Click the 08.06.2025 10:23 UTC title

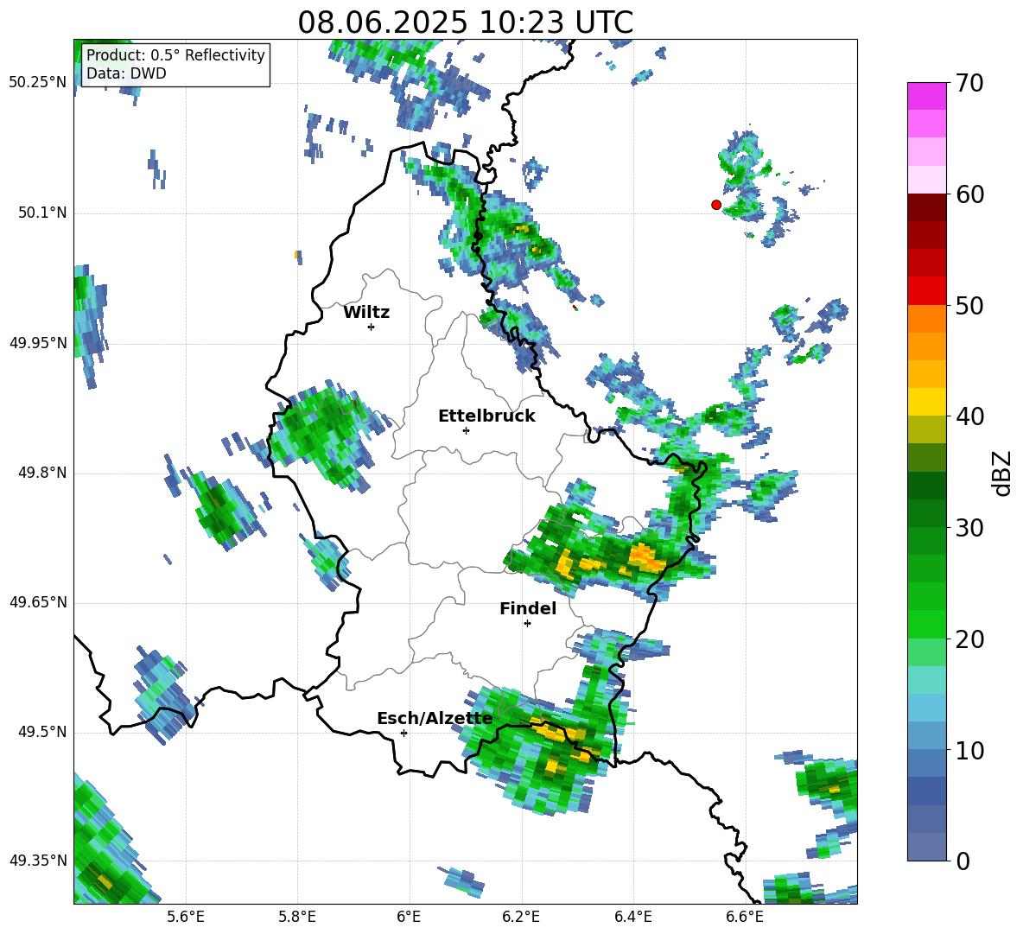coord(465,22)
